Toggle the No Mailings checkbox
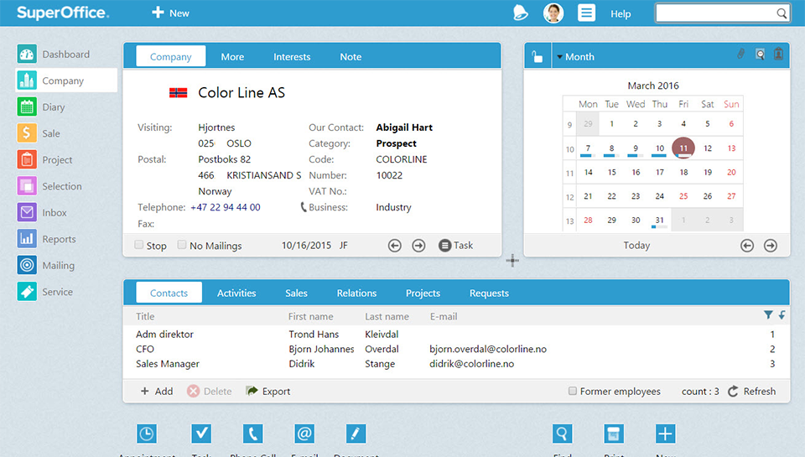805x457 pixels. [182, 244]
